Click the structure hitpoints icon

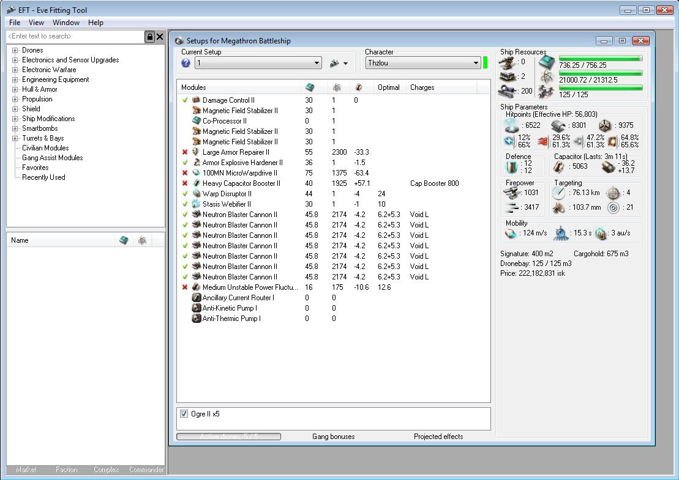[x=605, y=126]
